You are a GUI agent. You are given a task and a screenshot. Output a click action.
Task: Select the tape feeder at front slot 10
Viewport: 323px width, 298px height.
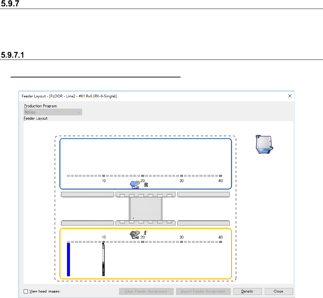[x=103, y=259]
